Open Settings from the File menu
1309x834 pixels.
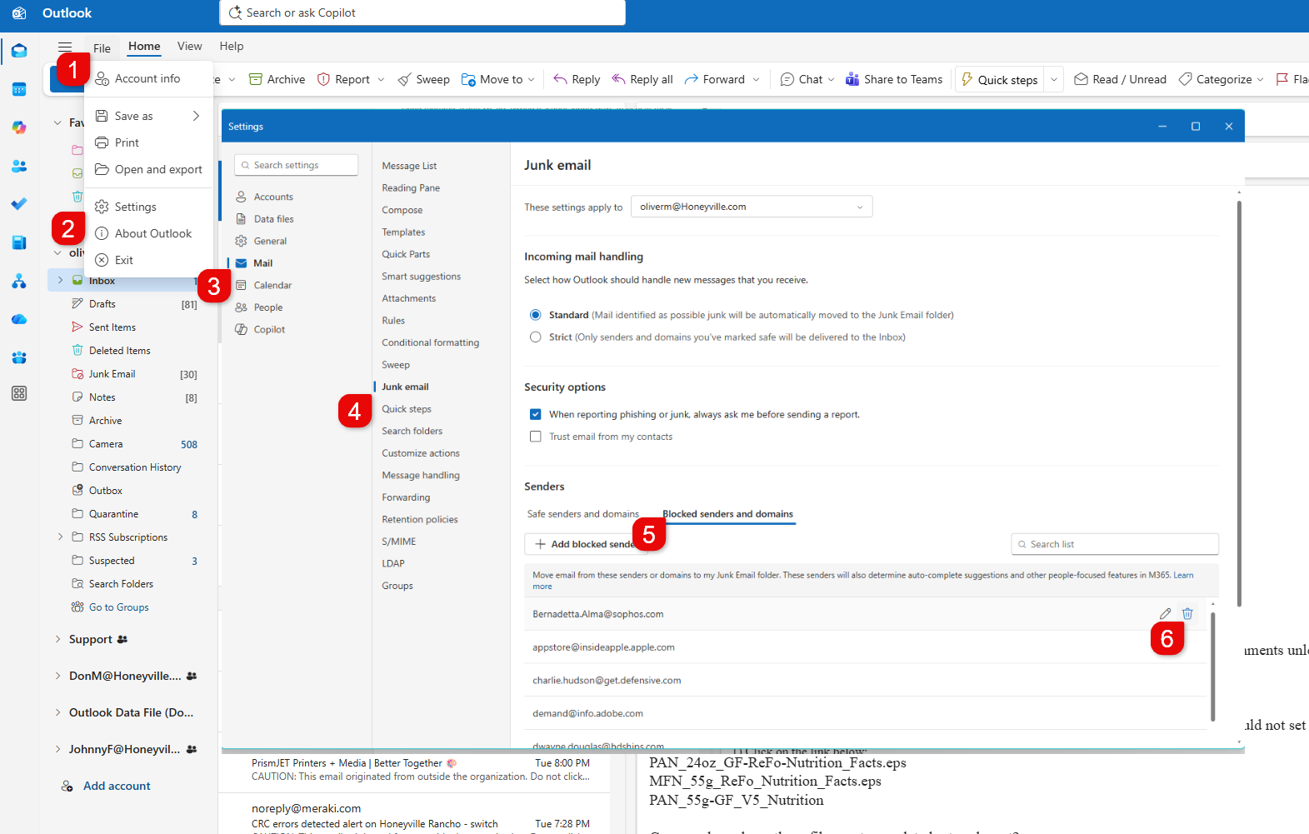point(149,207)
